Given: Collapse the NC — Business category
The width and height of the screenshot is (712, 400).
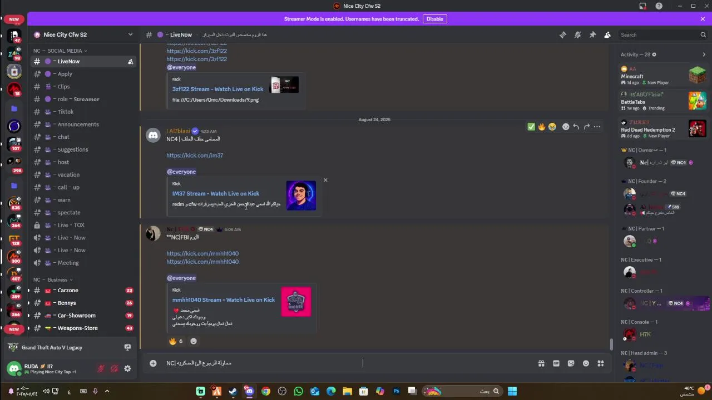Looking at the screenshot, I should coord(53,279).
